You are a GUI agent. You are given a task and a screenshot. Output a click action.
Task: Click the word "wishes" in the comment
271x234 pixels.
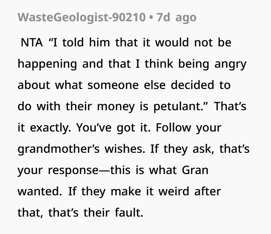[125, 149]
